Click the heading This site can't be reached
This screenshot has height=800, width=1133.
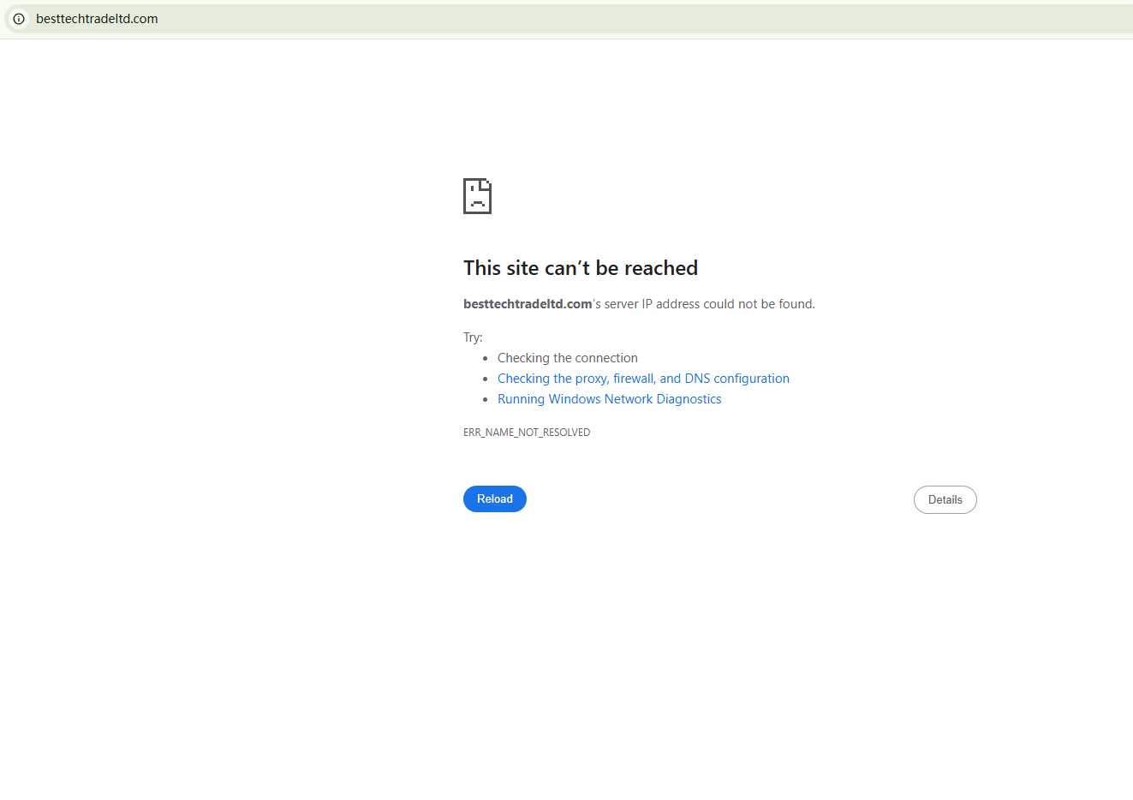tap(581, 268)
